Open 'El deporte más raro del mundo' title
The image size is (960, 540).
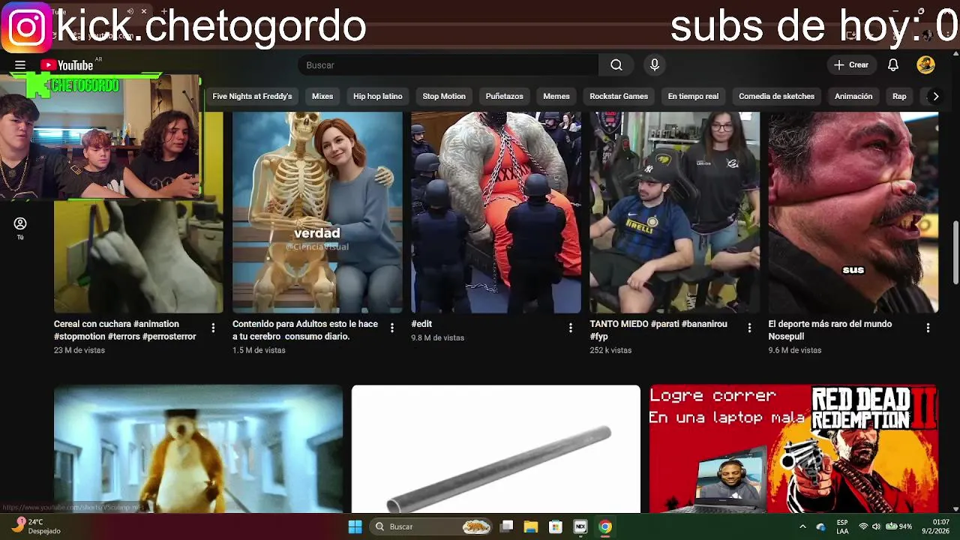tap(829, 330)
